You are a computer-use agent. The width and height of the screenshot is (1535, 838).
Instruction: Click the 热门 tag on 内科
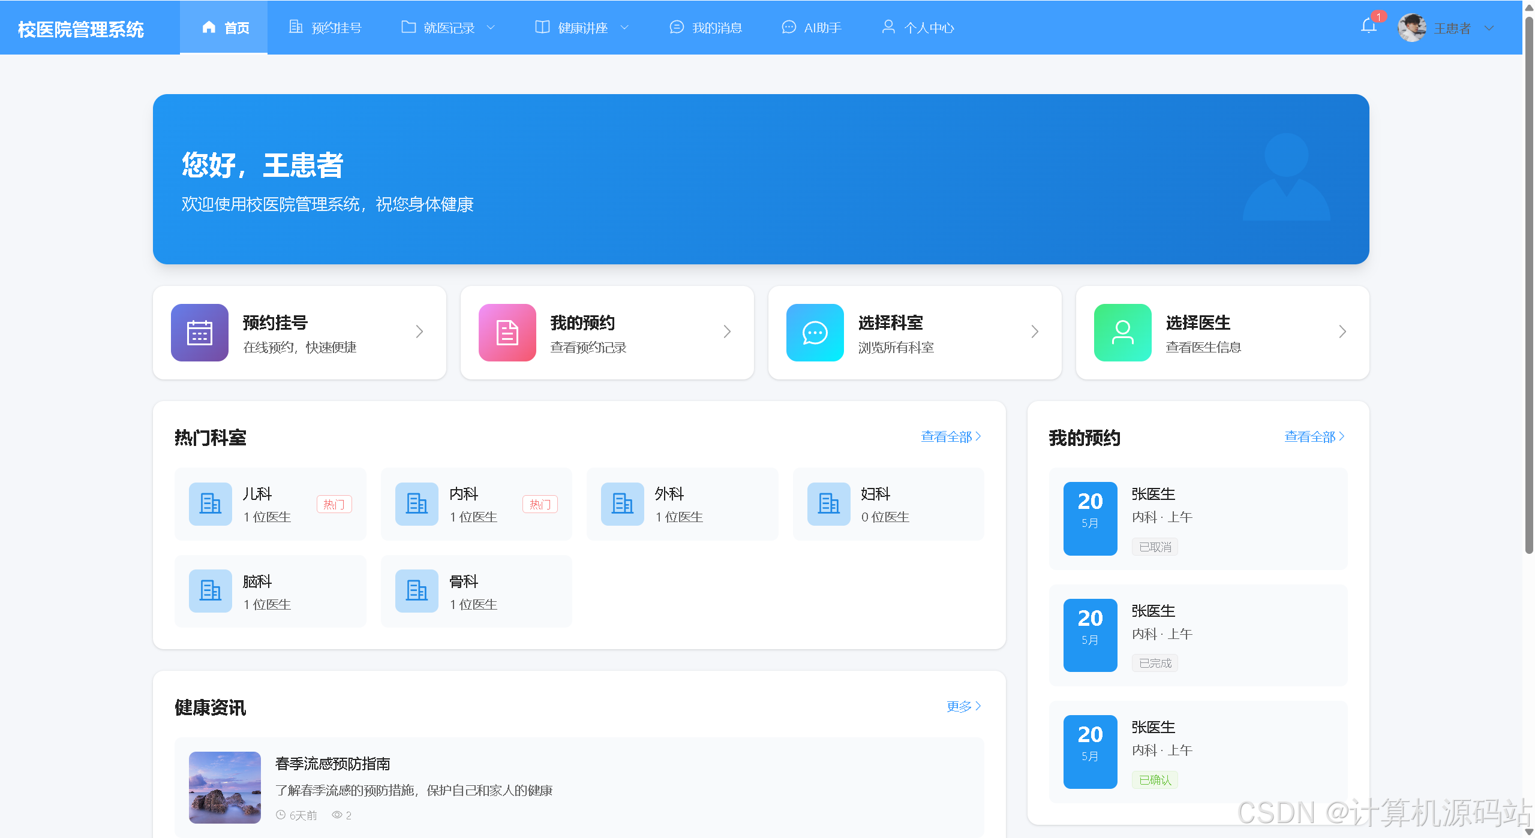pyautogui.click(x=540, y=504)
